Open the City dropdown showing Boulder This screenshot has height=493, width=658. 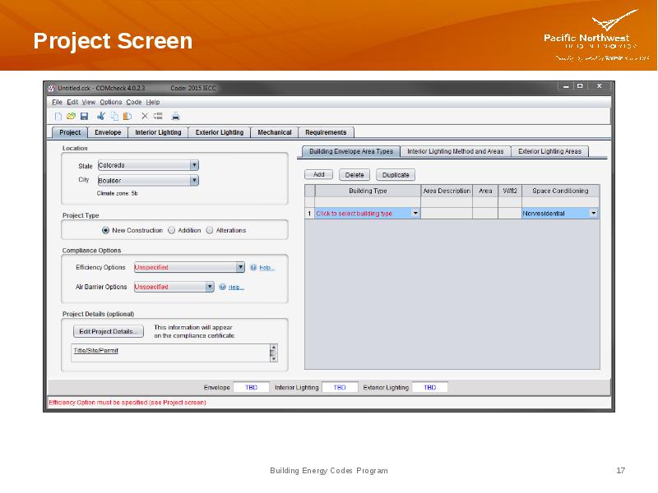(148, 180)
